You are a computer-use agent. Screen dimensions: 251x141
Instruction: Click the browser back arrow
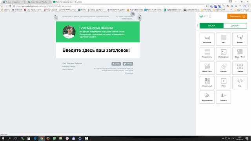[2, 6]
